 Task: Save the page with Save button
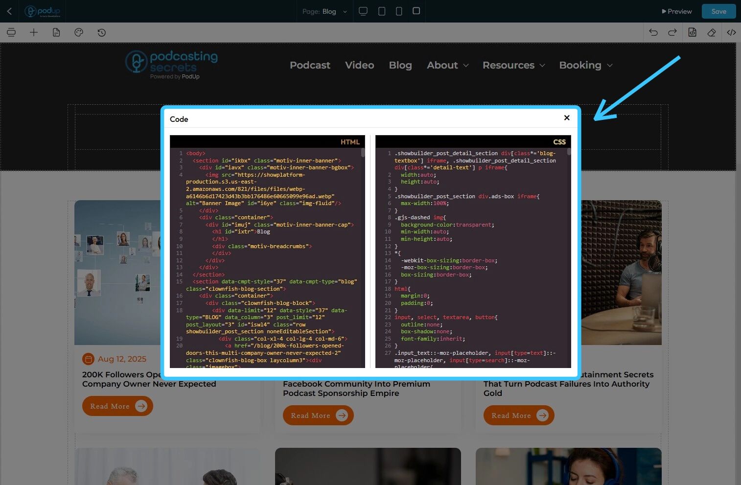coord(719,11)
